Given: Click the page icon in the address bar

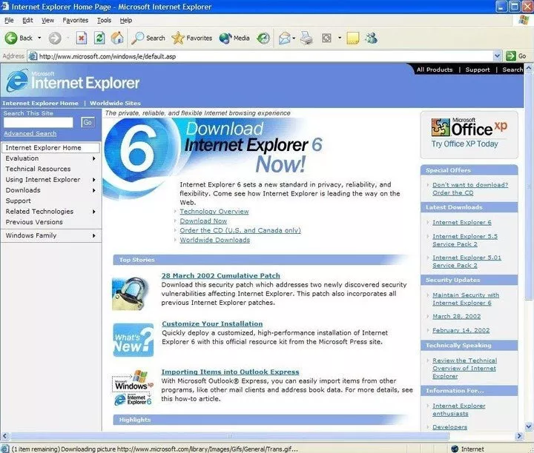Looking at the screenshot, I should pyautogui.click(x=33, y=56).
